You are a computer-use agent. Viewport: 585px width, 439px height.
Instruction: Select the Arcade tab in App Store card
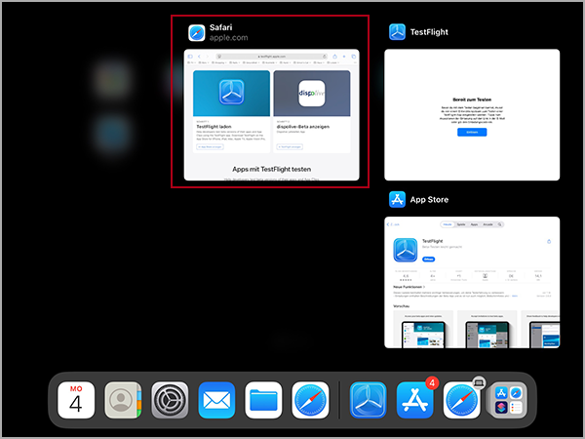(487, 224)
